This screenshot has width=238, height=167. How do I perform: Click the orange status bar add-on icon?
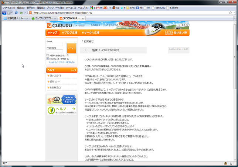point(225,164)
